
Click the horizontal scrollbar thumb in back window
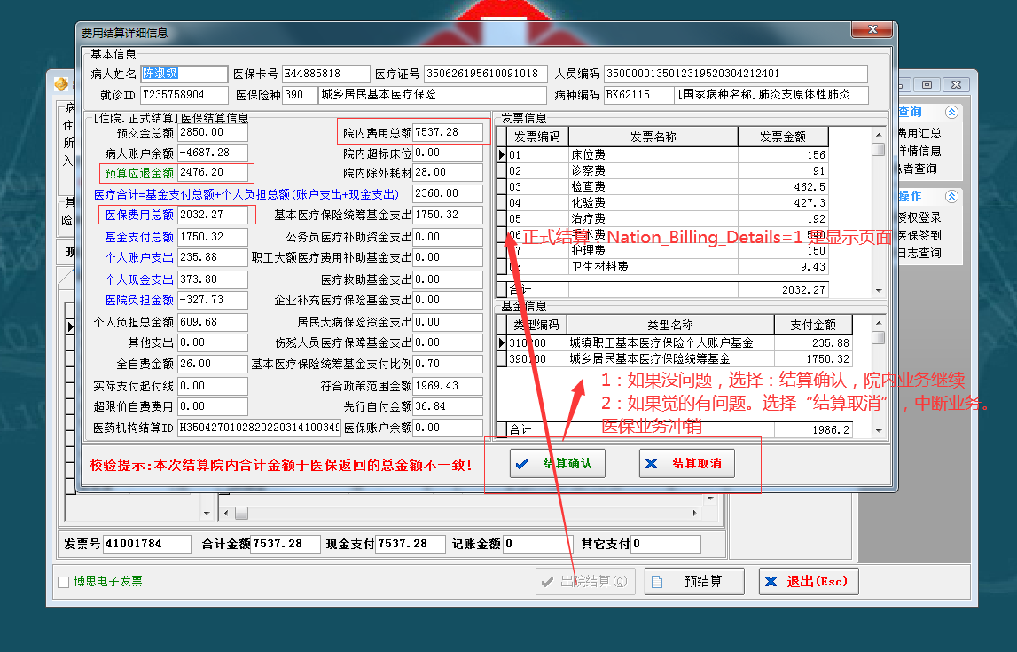click(x=241, y=513)
